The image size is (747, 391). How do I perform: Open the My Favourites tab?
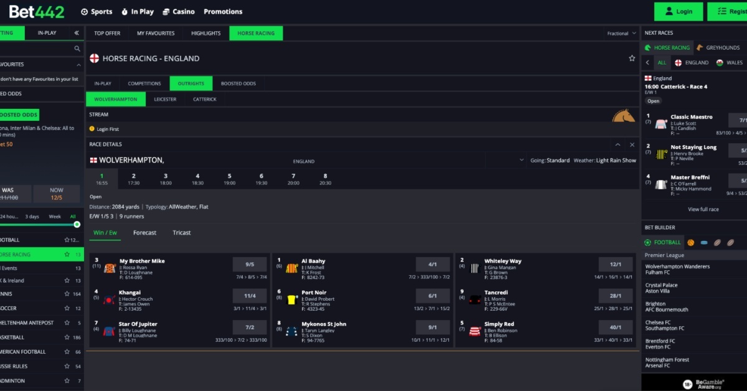point(156,33)
